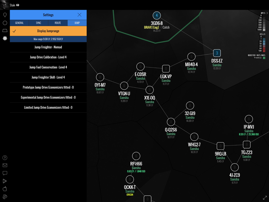The width and height of the screenshot is (269, 202).
Task: Click the map pin location icon
Action: tap(5, 15)
